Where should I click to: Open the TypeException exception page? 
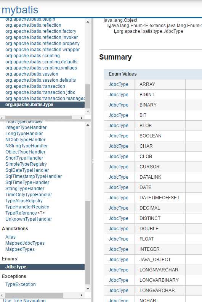21,284
